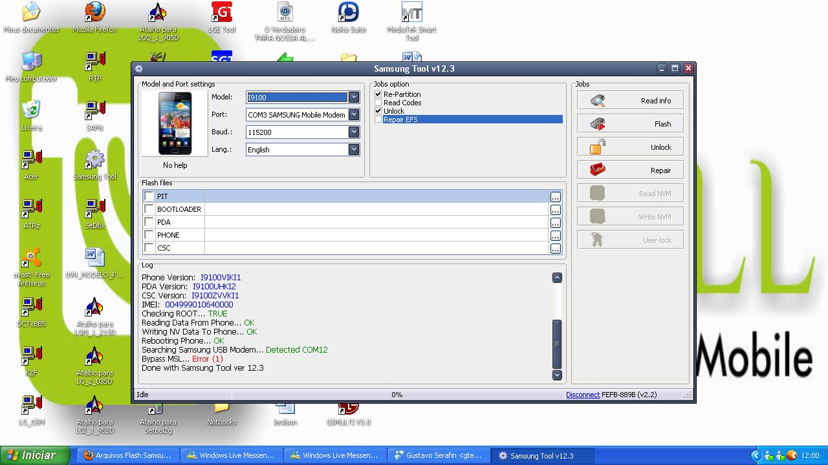Select the DCTxBB5 desktop shortcut
Screen dimensions: 828x465
(x=31, y=313)
